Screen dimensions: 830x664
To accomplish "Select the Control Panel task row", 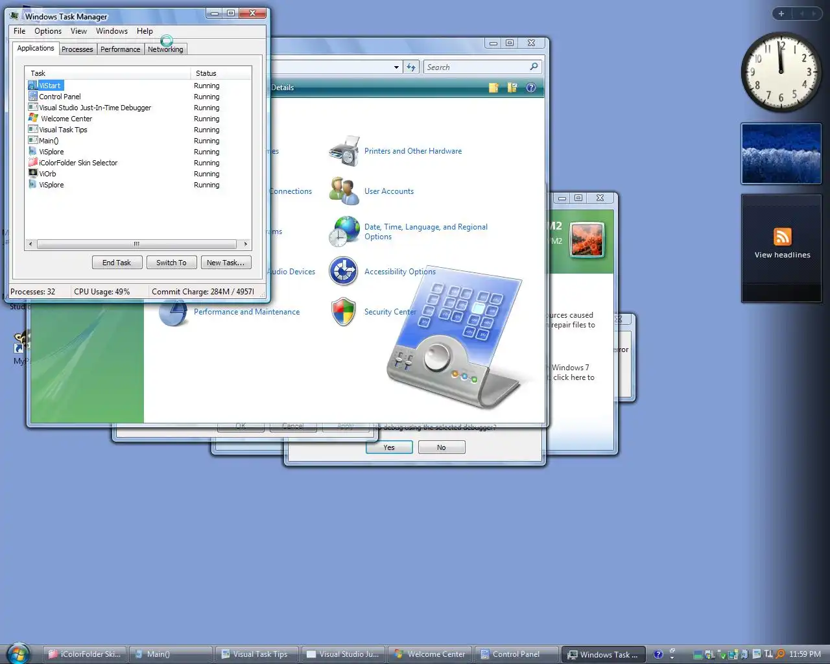I will pyautogui.click(x=138, y=97).
